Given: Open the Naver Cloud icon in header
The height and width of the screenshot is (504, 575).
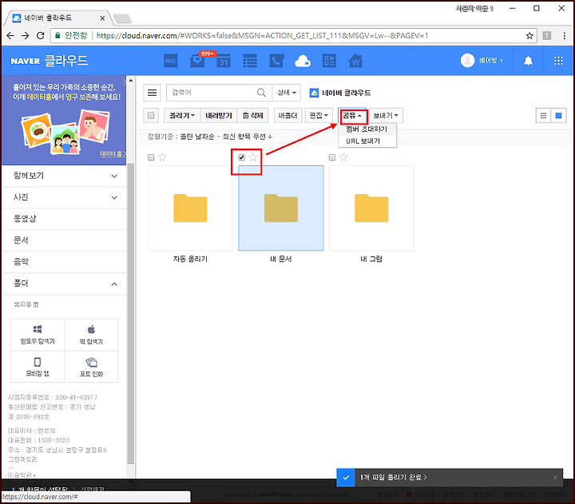Looking at the screenshot, I should (303, 61).
